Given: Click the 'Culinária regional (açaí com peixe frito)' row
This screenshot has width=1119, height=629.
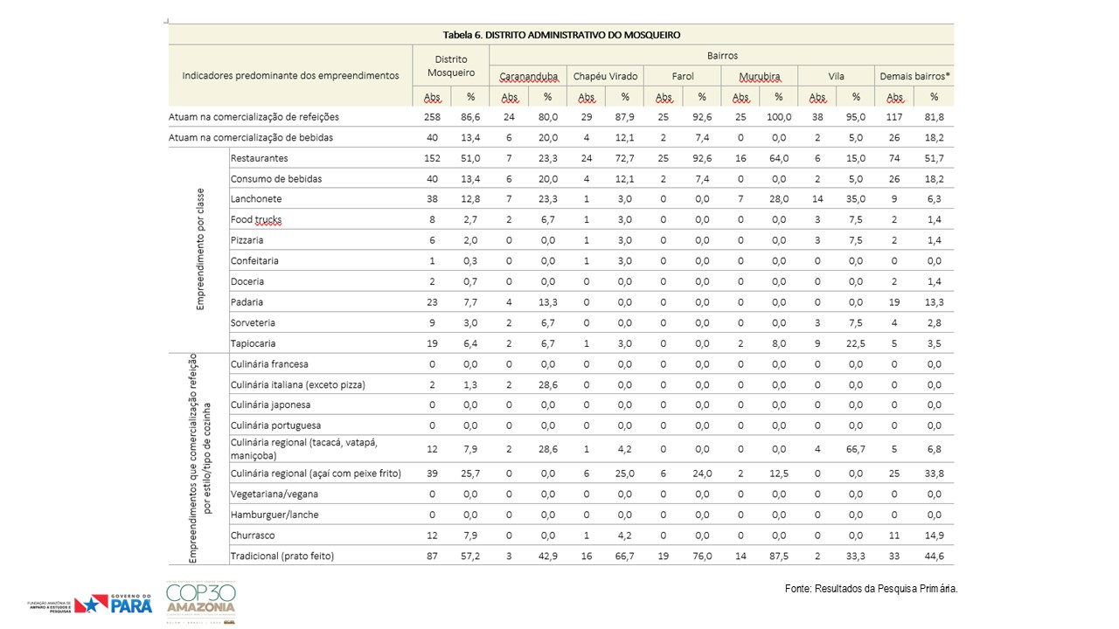Looking at the screenshot, I should (x=560, y=473).
